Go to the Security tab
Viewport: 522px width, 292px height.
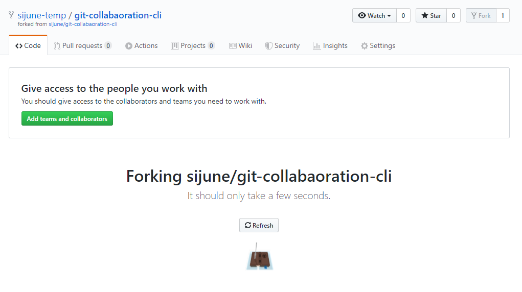pos(282,45)
